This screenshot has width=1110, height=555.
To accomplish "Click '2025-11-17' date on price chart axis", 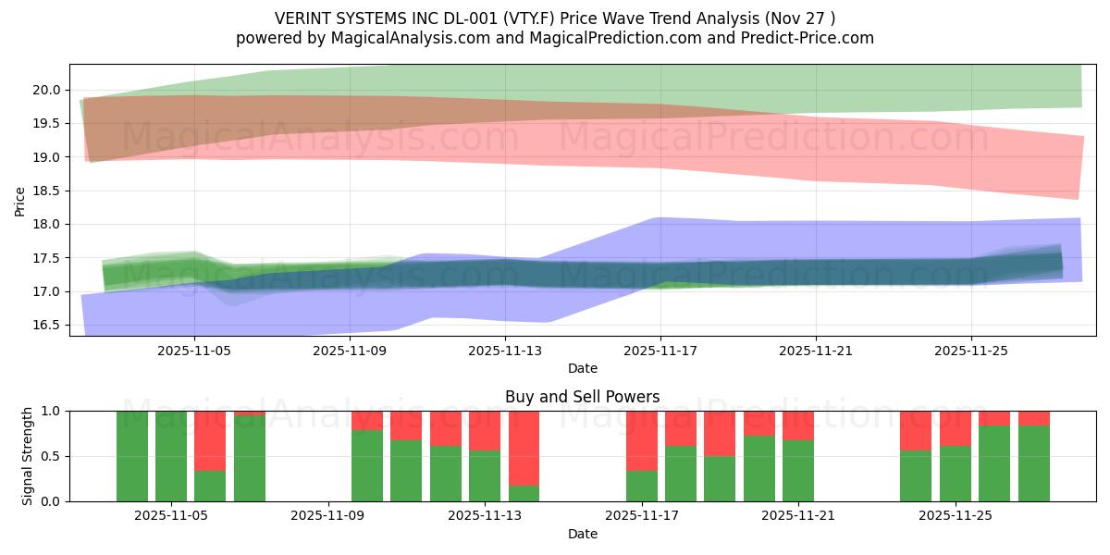I will 660,351.
